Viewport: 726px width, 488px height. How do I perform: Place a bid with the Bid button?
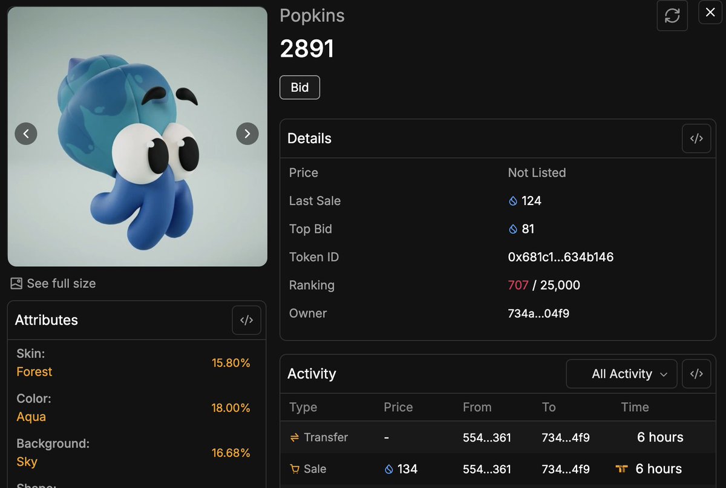click(299, 88)
